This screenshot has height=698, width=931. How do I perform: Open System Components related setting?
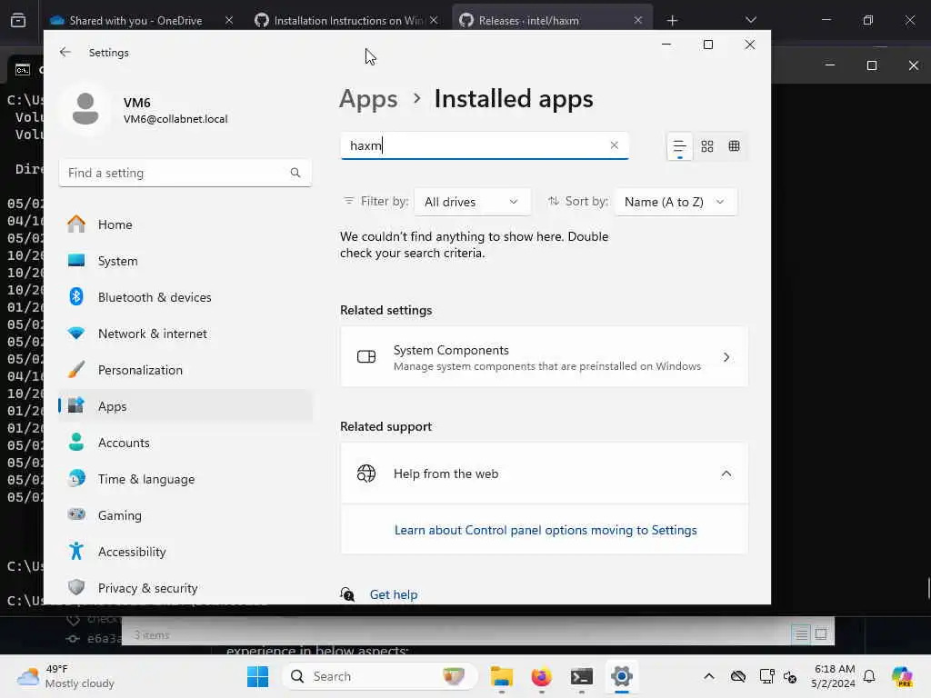(x=544, y=357)
